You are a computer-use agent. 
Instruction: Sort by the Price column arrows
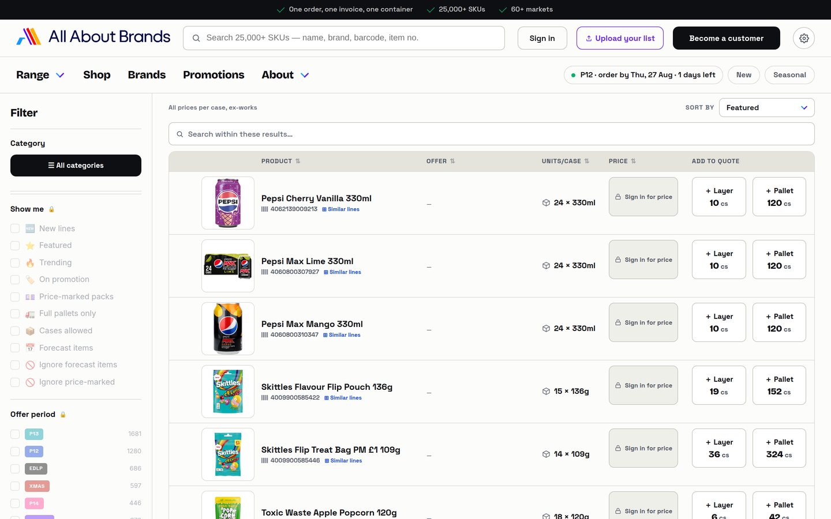(x=633, y=161)
